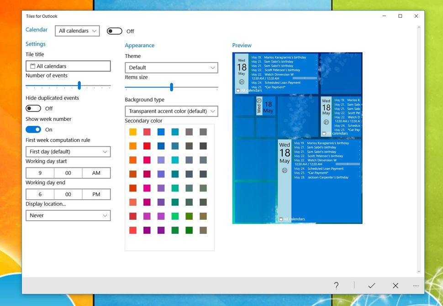Turn on the Calendar toggle next to All calendars
The height and width of the screenshot is (306, 443).
coord(114,31)
